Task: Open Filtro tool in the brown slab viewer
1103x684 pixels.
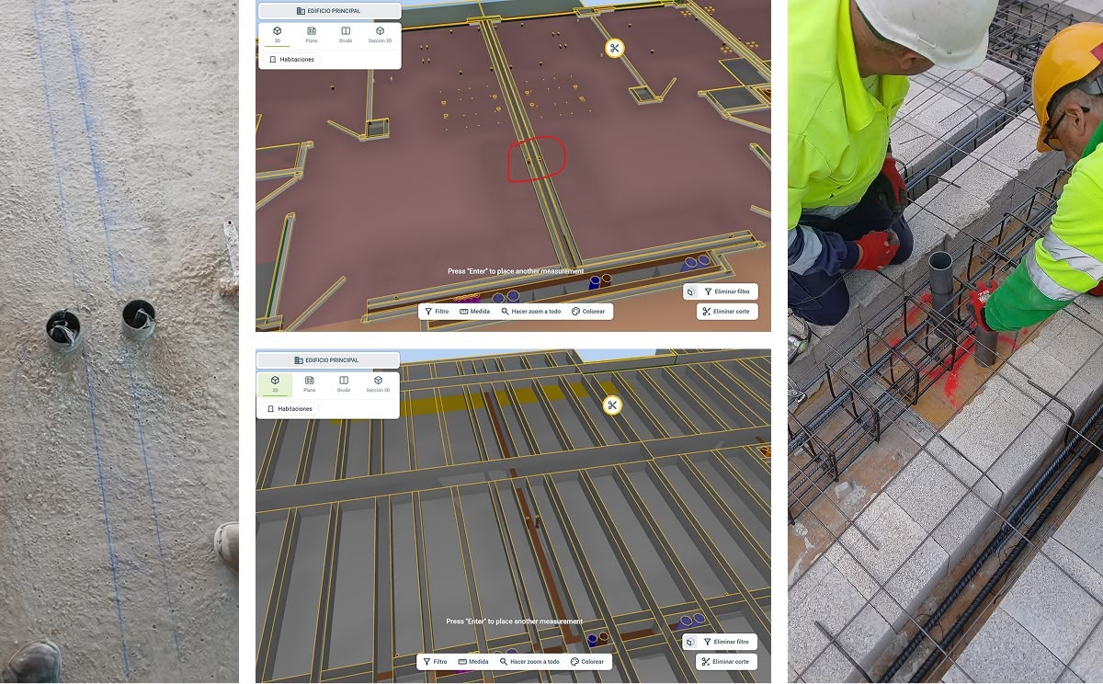Action: coord(437,312)
